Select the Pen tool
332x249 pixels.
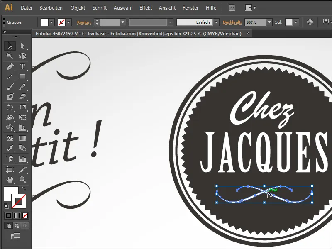[x=10, y=66]
